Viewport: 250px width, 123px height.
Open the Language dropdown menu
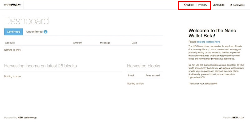pyautogui.click(x=218, y=5)
